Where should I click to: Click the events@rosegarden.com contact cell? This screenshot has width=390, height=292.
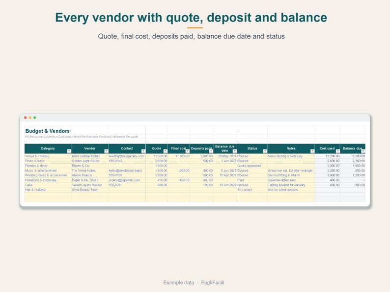(x=127, y=156)
